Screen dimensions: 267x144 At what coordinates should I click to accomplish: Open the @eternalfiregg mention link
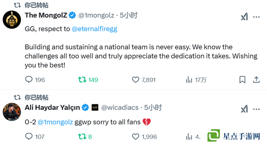94,29
